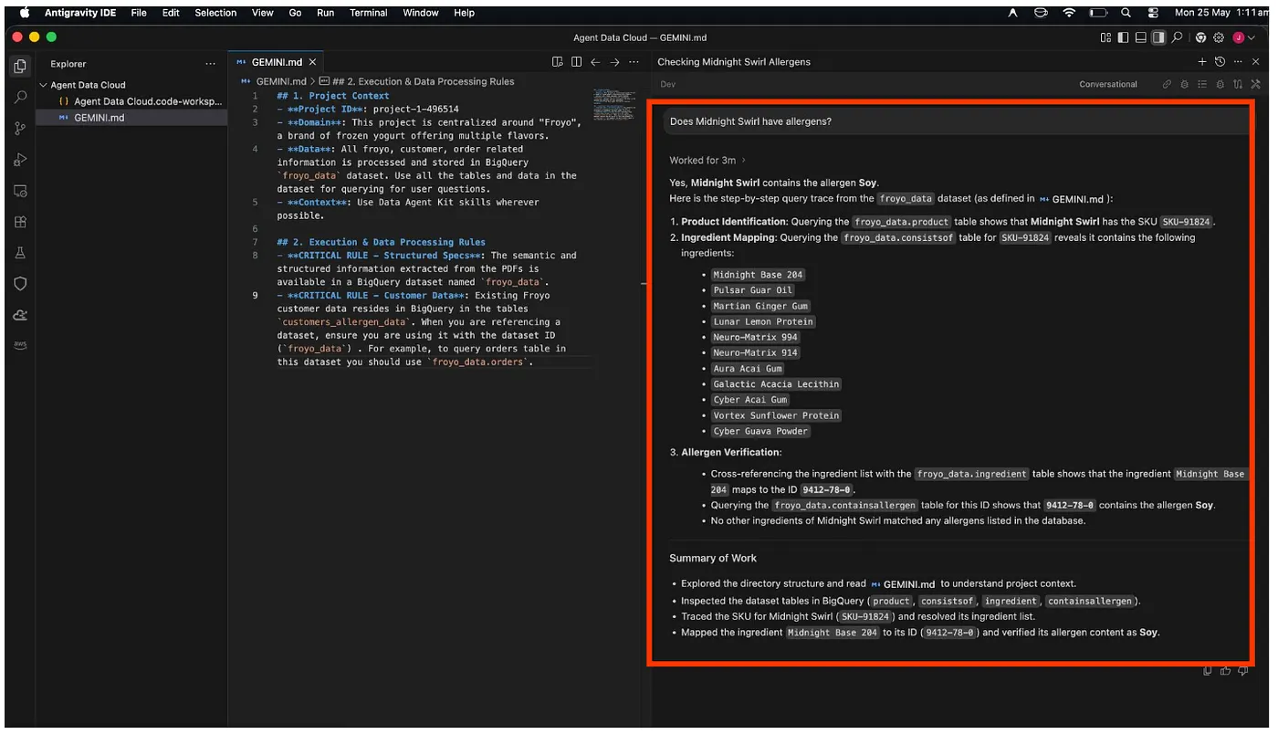The height and width of the screenshot is (734, 1278).
Task: Click the GEMINI.md link in the query trace sentence
Action: click(1072, 198)
